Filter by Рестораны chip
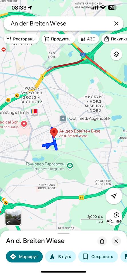This screenshot has height=275, width=127. [x=21, y=39]
